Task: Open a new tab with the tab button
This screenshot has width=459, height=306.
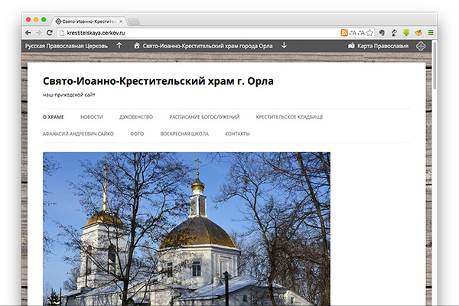Action: click(x=134, y=21)
